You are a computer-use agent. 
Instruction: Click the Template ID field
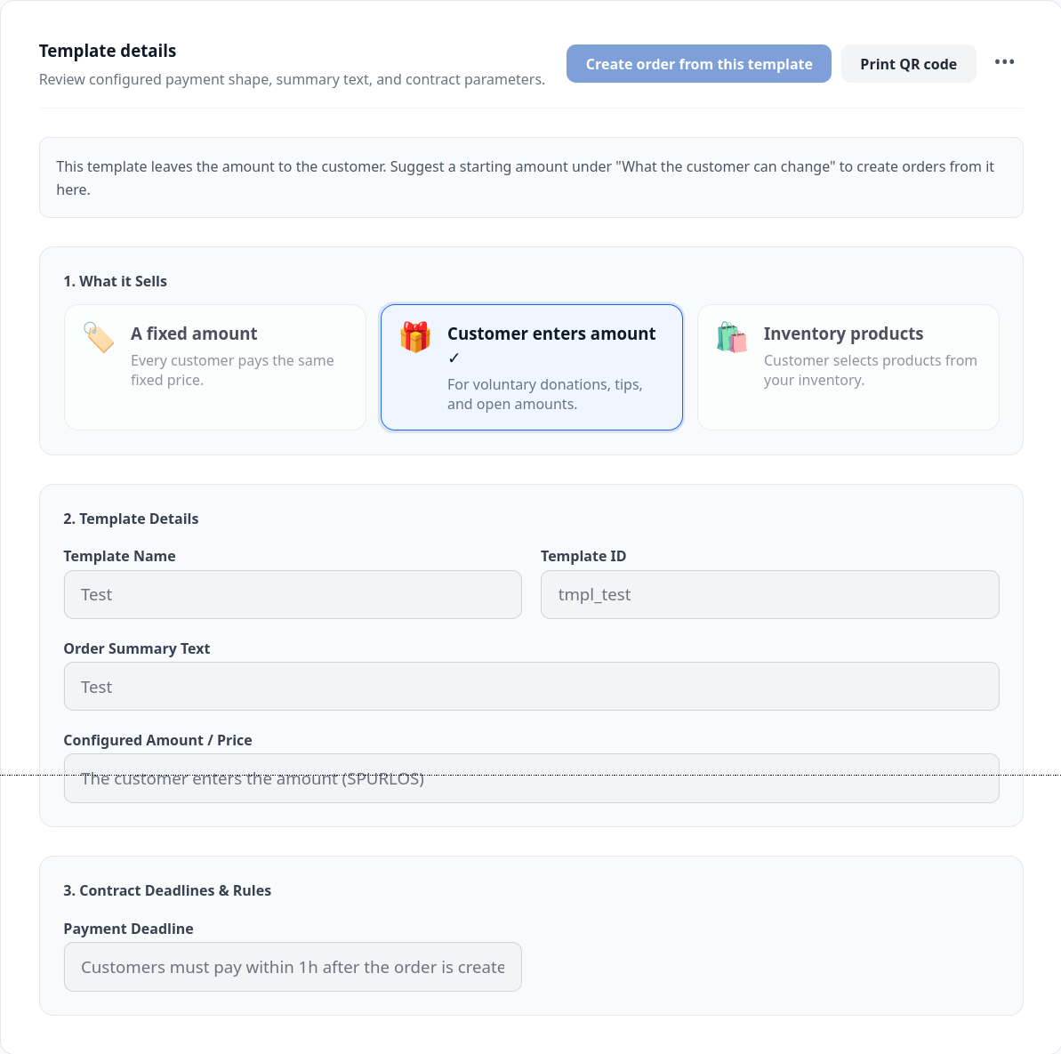coord(769,594)
